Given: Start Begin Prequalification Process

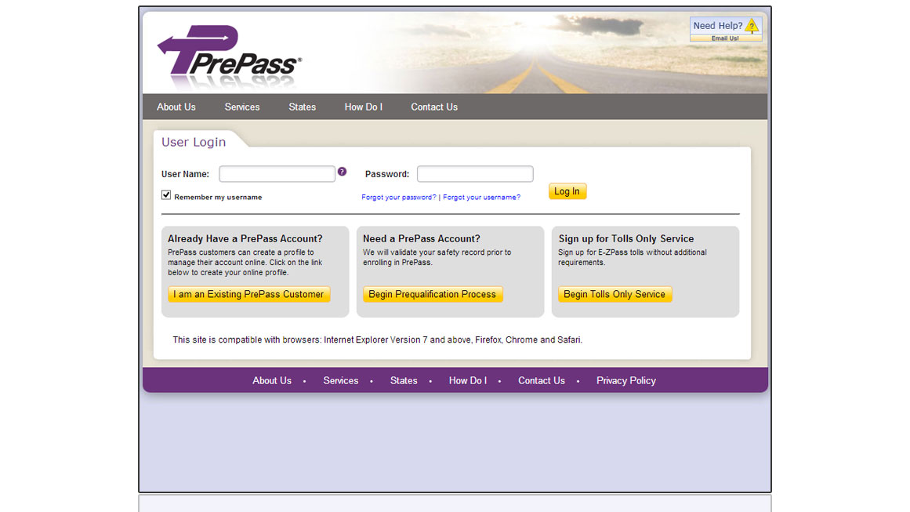Looking at the screenshot, I should click(432, 295).
